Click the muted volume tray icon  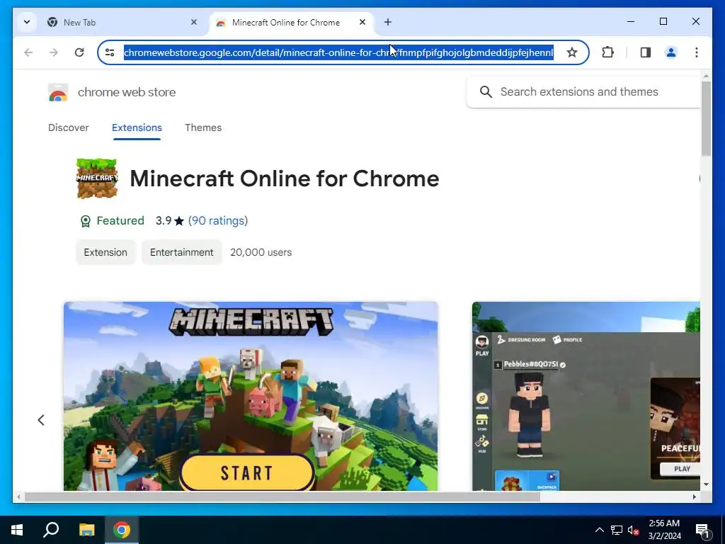[634, 530]
